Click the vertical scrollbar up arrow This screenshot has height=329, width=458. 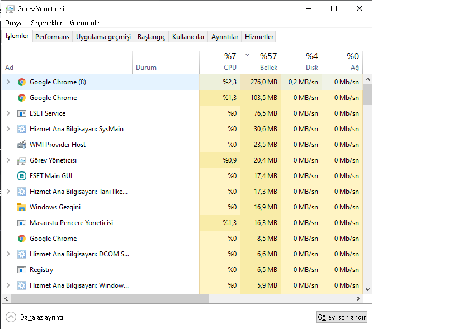368,79
